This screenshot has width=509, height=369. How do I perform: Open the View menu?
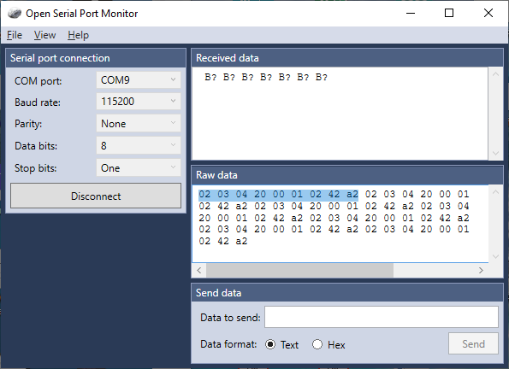[44, 35]
